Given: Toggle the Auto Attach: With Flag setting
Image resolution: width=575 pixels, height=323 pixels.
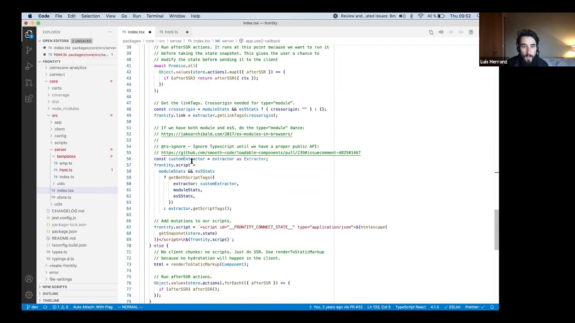Looking at the screenshot, I should coord(93,307).
